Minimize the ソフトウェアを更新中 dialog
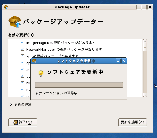The width and height of the screenshot is (157, 138). click(118, 61)
